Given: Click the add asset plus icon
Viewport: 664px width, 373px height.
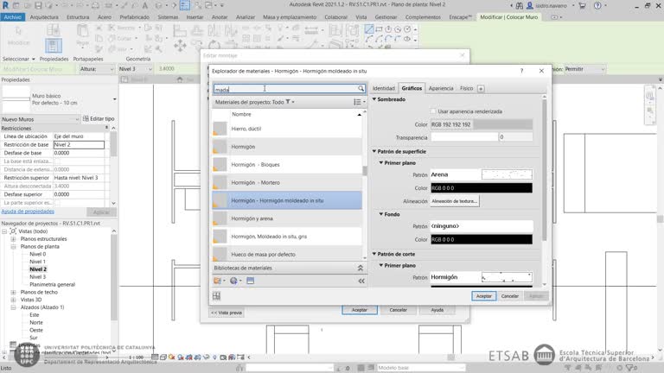Looking at the screenshot, I should (x=481, y=88).
